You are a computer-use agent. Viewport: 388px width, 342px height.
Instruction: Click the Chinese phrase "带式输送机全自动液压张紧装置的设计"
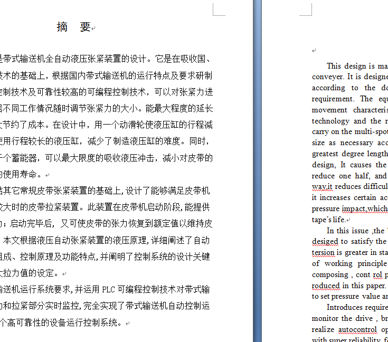(x=74, y=59)
